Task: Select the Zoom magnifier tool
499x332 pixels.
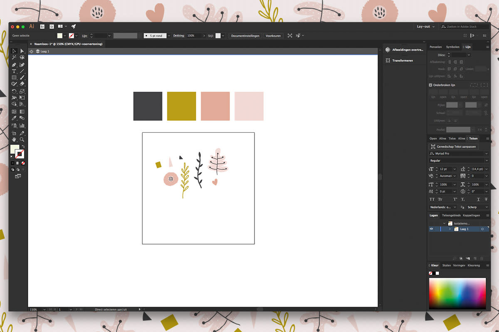Action: click(22, 140)
